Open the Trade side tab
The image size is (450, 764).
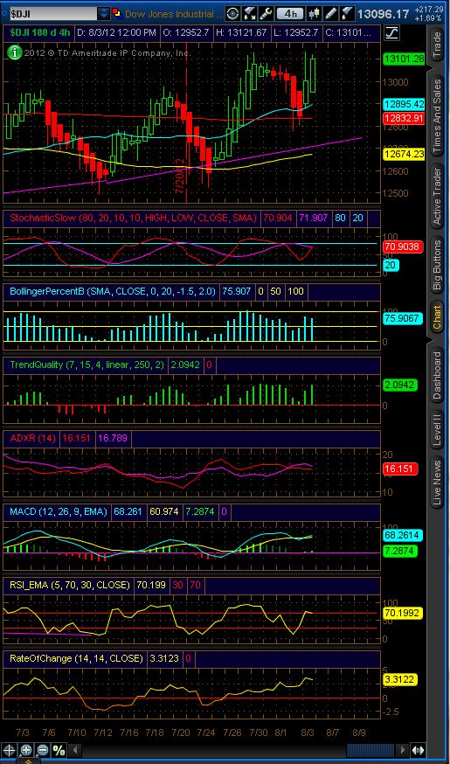pos(438,46)
